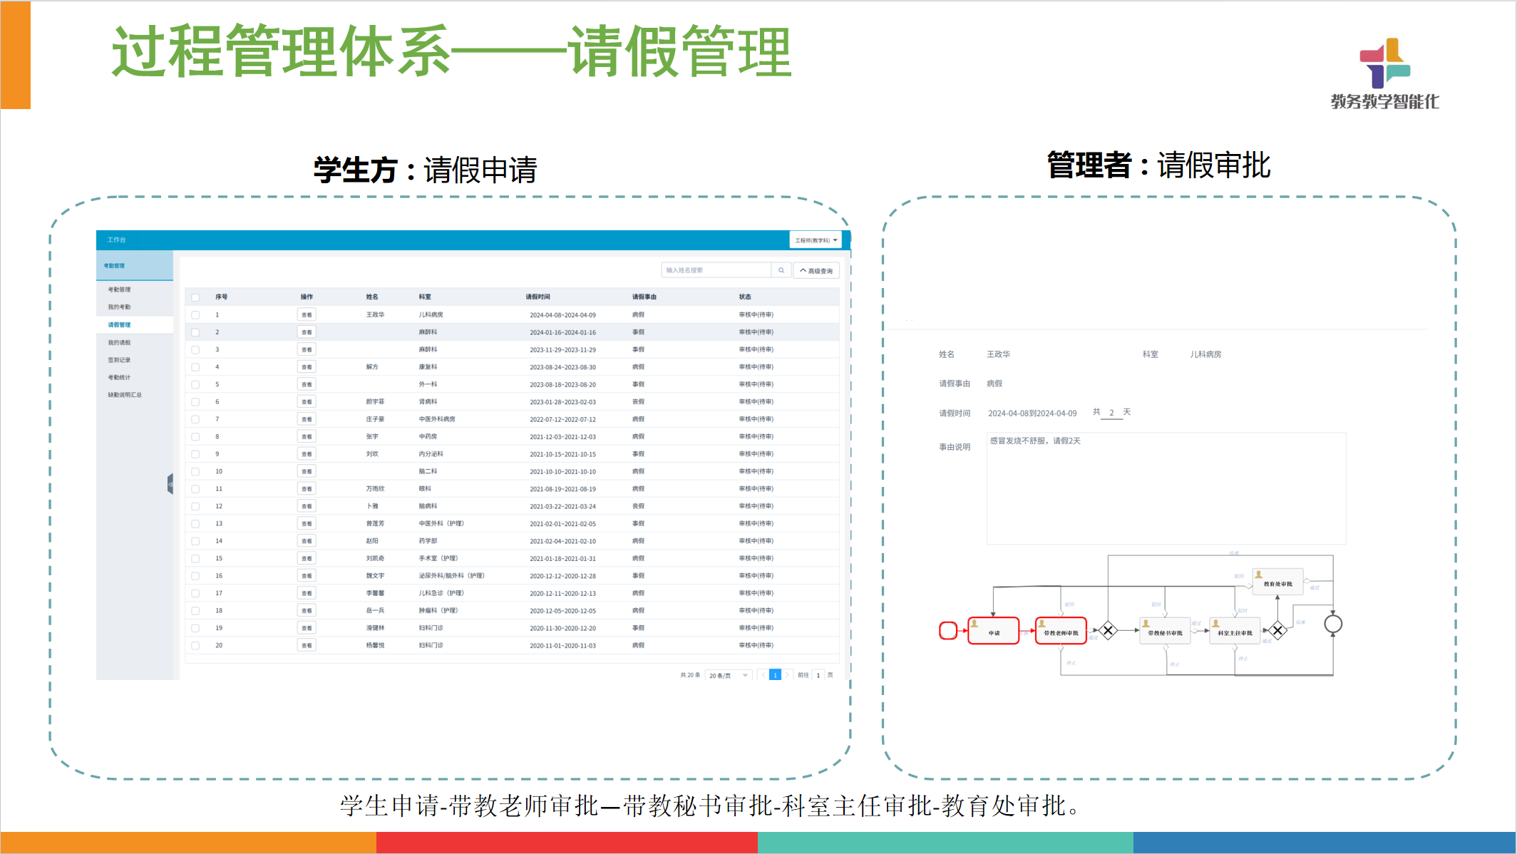Check the checkbox for row 20 杨馨悦

[x=195, y=646]
